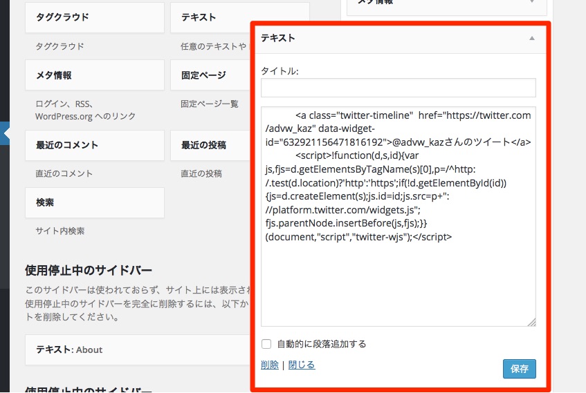Screen dimensions: 586x393
Task: Click the テキスト title in open widget header
Action: pos(277,38)
